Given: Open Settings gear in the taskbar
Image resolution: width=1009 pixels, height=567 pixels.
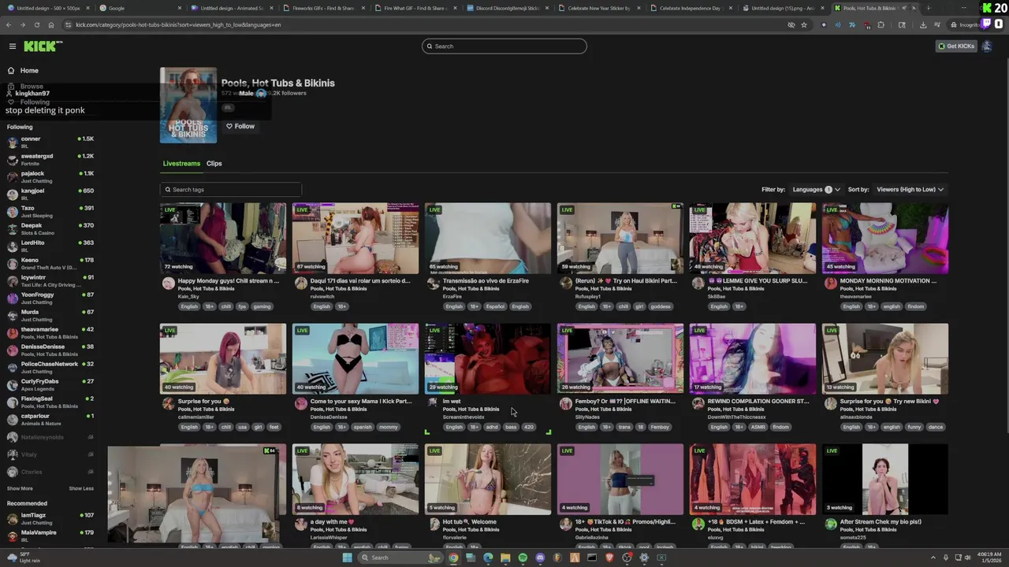Looking at the screenshot, I should (644, 558).
